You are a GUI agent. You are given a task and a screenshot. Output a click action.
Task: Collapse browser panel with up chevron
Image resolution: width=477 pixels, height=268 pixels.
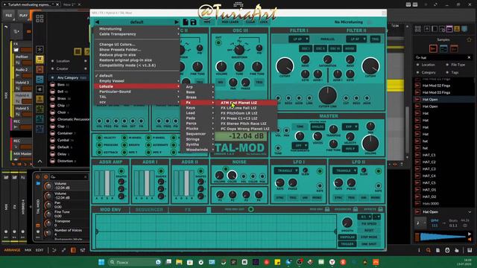[40, 161]
